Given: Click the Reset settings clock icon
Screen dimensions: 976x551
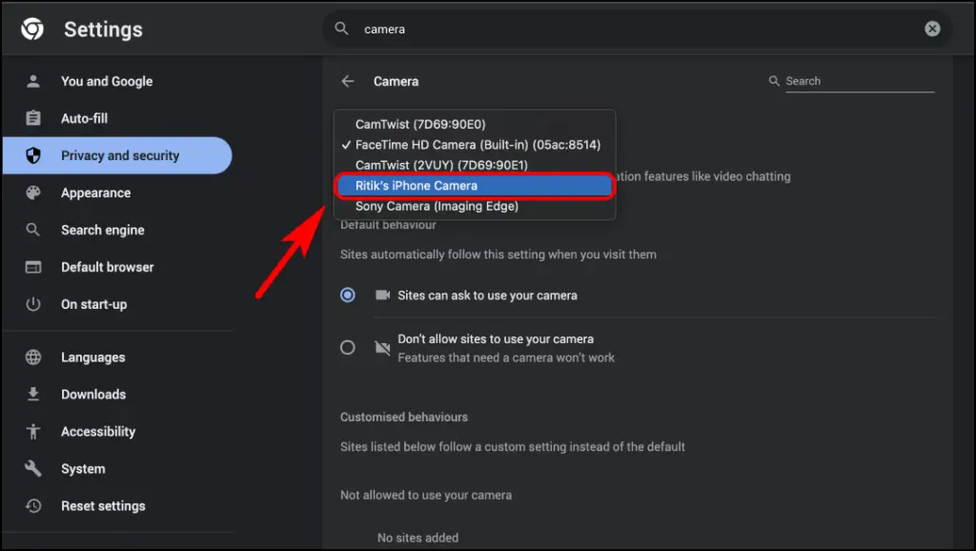Looking at the screenshot, I should 33,506.
